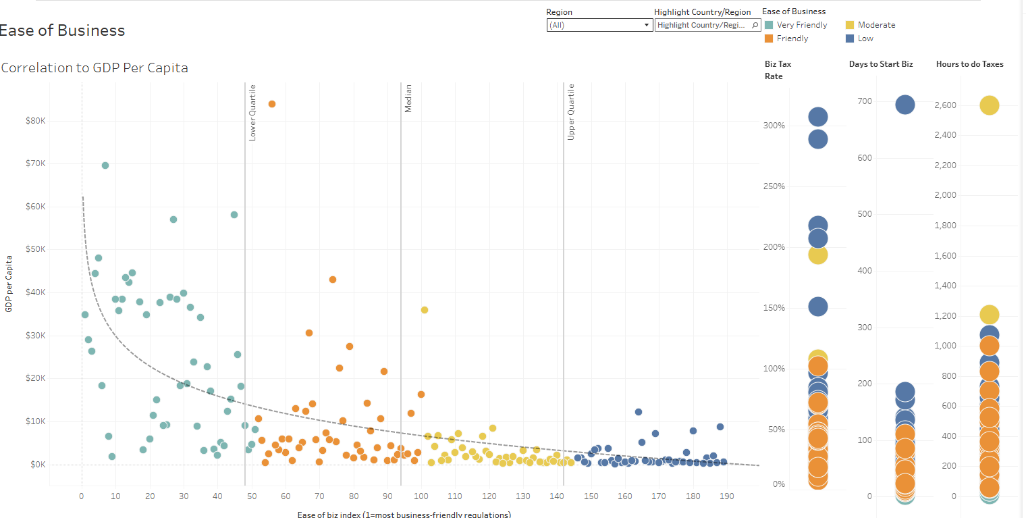Select the largest blue bubble near 700 days

point(905,105)
